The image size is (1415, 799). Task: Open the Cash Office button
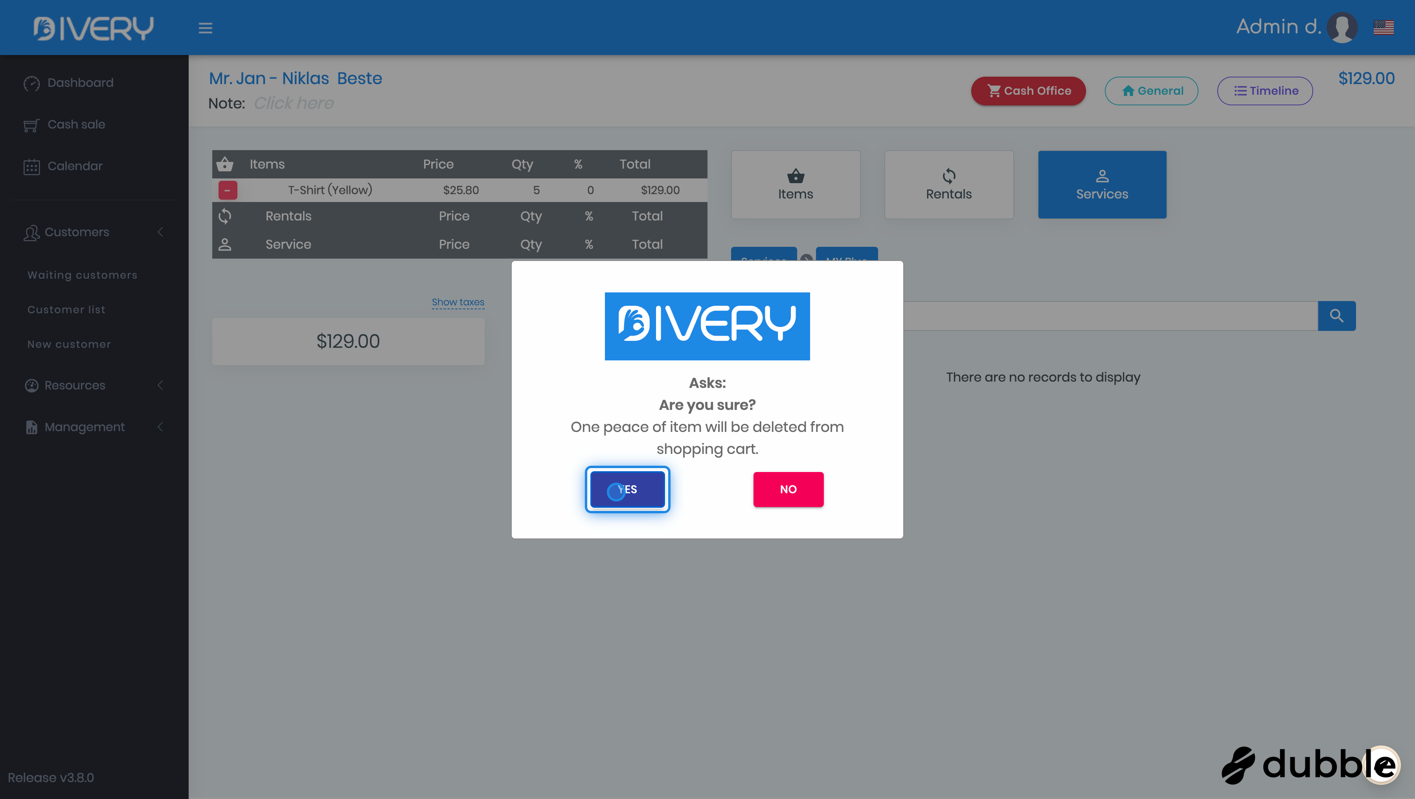click(x=1028, y=91)
